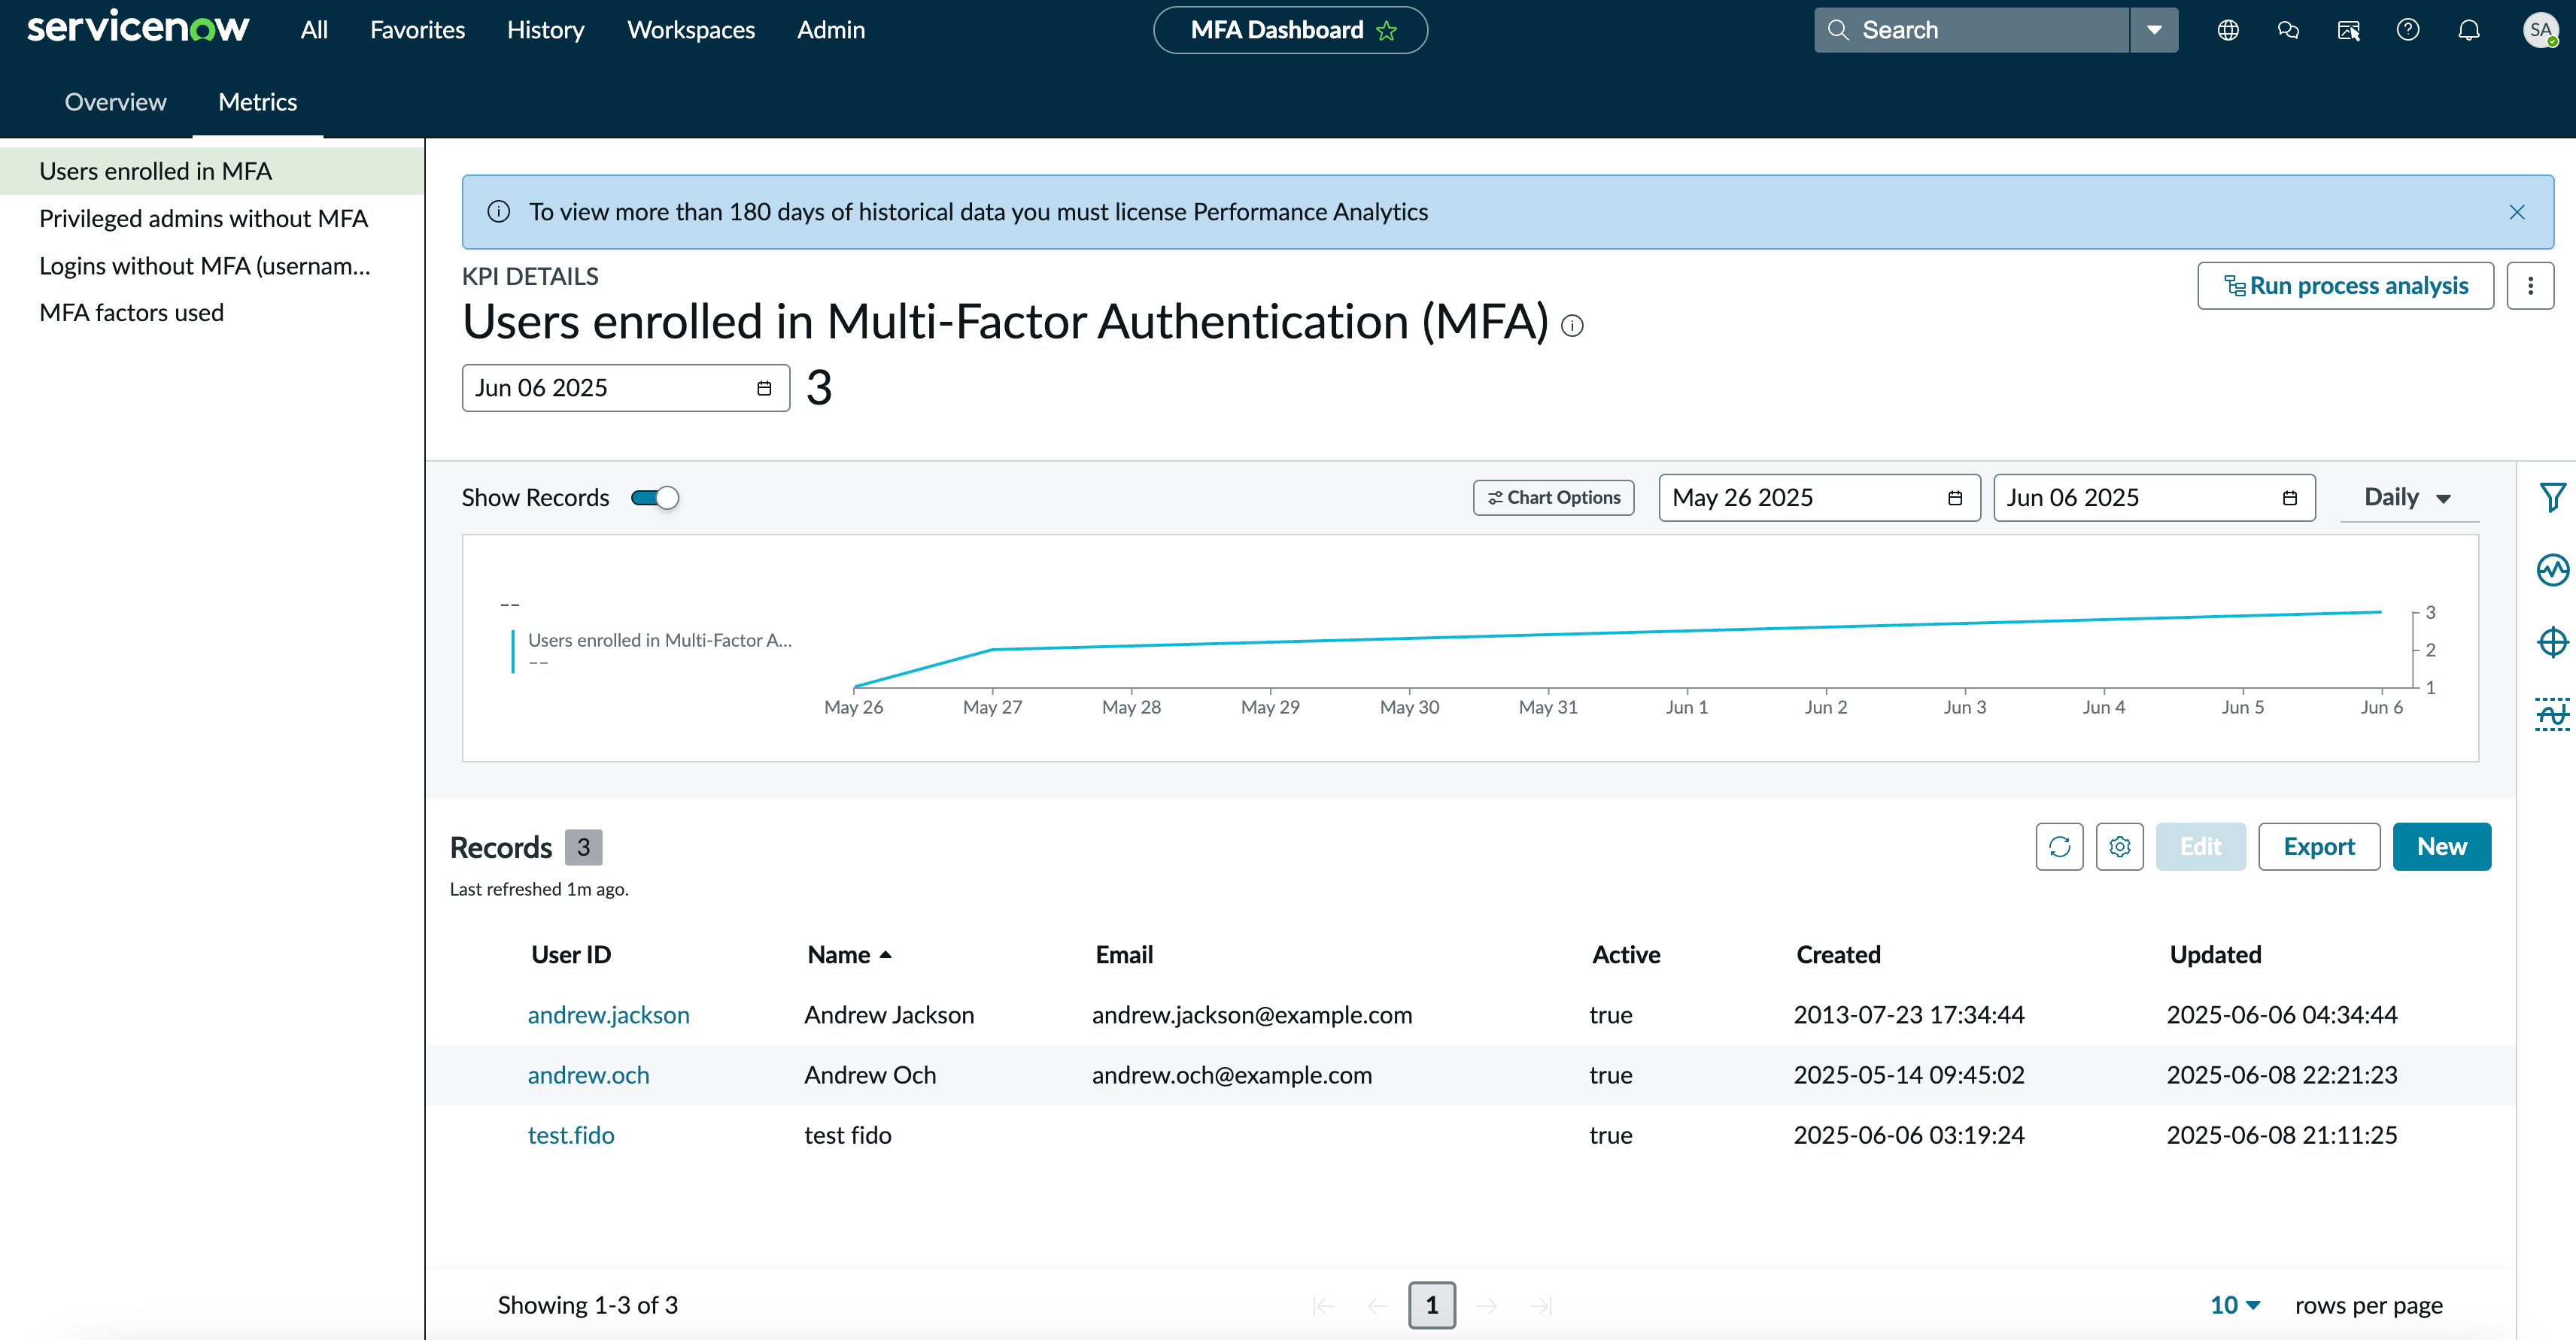Sort by the Created column header
2576x1340 pixels.
click(1838, 955)
